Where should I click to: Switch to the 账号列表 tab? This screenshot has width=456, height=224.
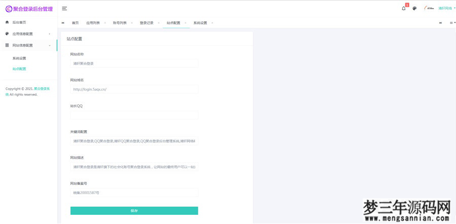[120, 23]
